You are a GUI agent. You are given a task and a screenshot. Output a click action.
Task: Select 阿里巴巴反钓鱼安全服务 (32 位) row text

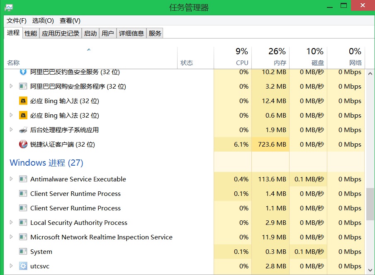(75, 72)
